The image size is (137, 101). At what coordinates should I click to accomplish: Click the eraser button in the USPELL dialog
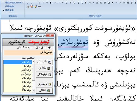tap(44, 84)
